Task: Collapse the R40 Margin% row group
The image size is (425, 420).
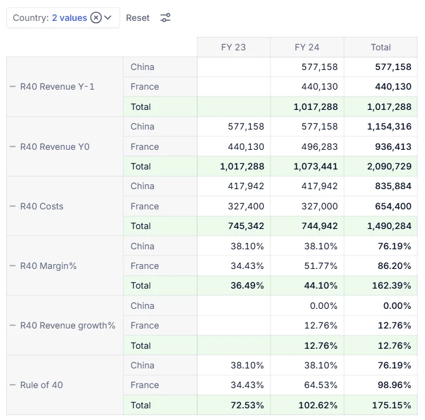Action: [x=13, y=266]
